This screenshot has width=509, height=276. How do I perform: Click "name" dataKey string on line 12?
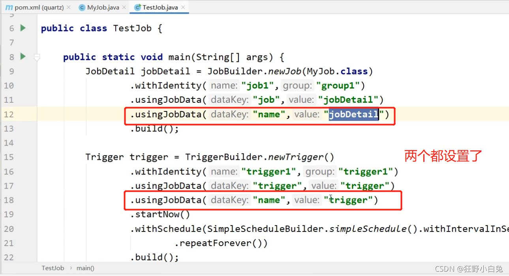click(x=269, y=114)
